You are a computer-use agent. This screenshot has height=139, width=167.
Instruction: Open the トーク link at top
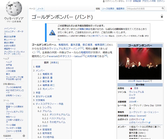coord(129,1)
